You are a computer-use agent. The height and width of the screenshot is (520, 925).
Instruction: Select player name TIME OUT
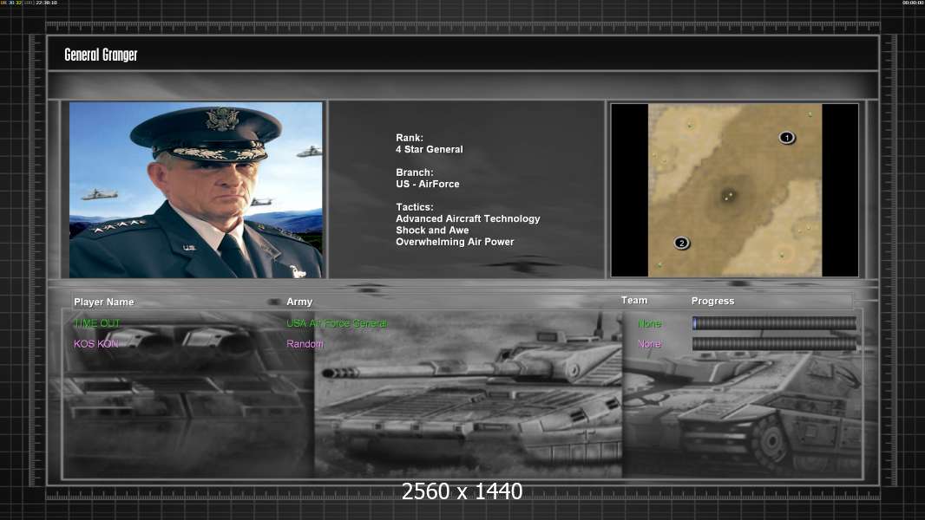click(x=96, y=323)
